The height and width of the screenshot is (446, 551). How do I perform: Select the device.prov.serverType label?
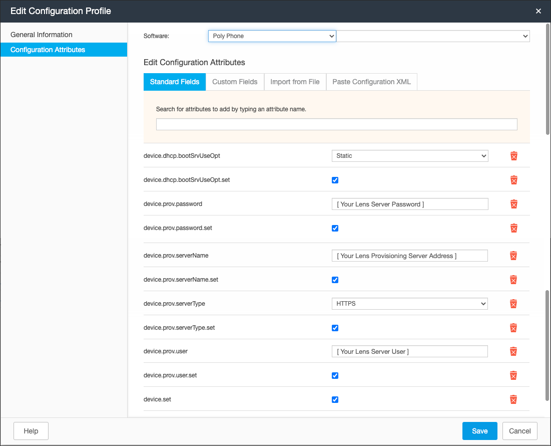(x=174, y=304)
